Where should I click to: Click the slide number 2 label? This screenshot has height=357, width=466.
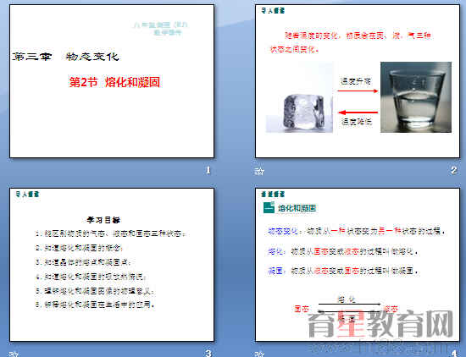(453, 170)
